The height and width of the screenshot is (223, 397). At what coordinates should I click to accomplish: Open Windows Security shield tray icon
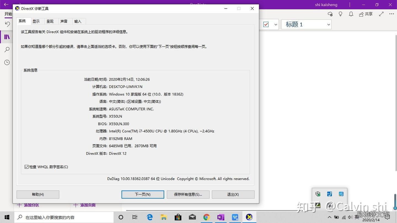pos(318,194)
